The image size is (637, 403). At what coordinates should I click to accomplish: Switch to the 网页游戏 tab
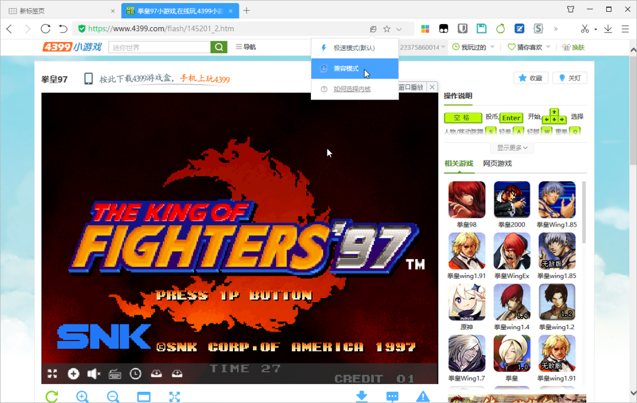(x=497, y=163)
